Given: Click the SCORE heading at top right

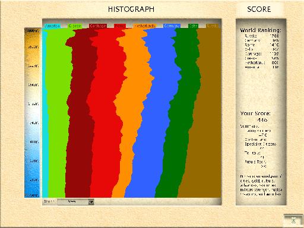Looking at the screenshot, I should pyautogui.click(x=259, y=9).
